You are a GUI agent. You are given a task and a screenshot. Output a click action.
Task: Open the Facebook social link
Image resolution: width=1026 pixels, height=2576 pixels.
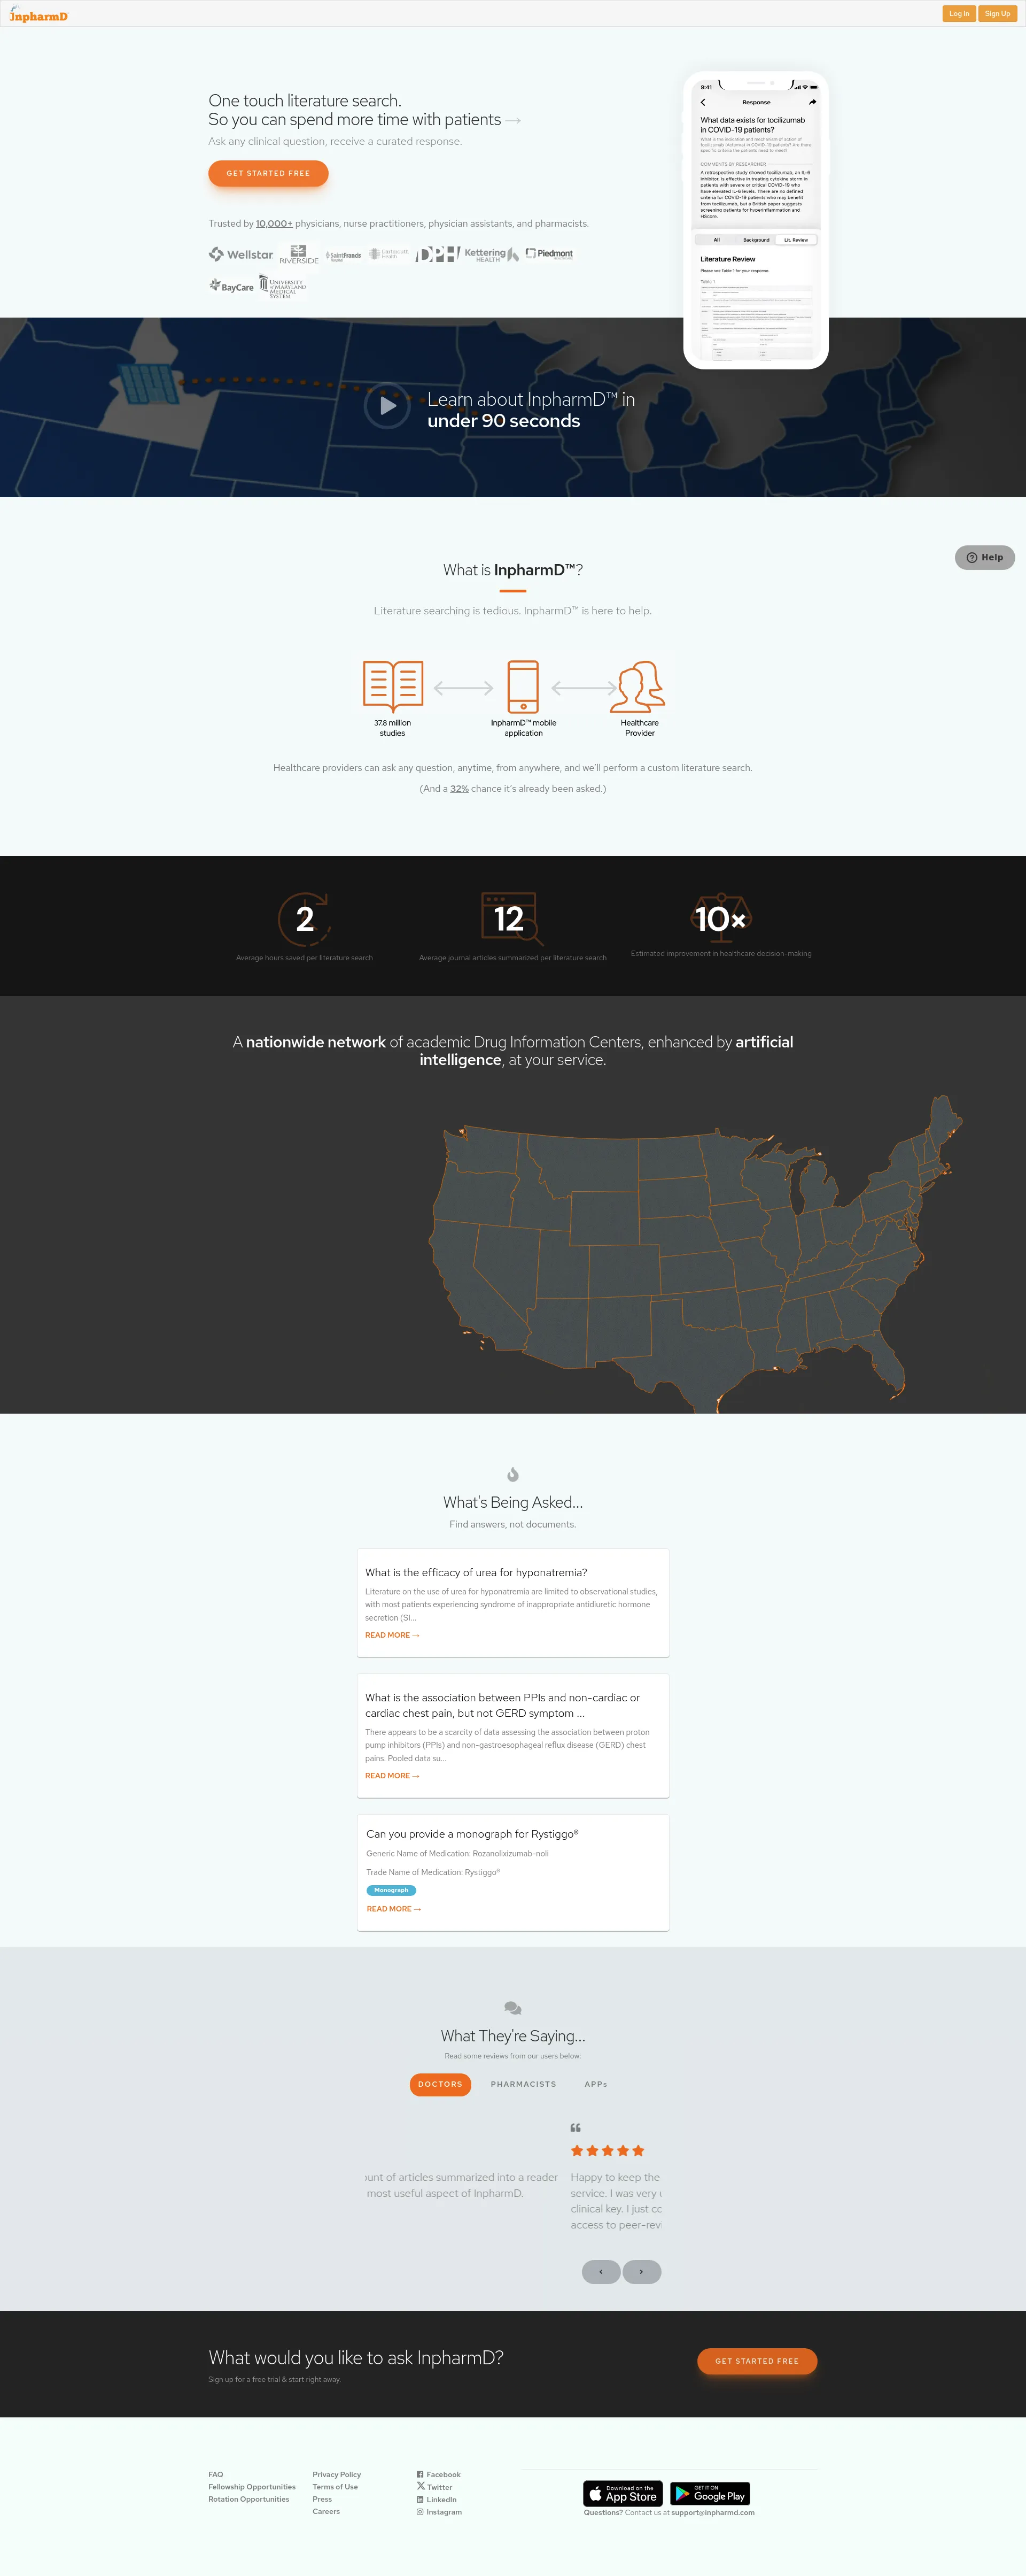pyautogui.click(x=439, y=2474)
